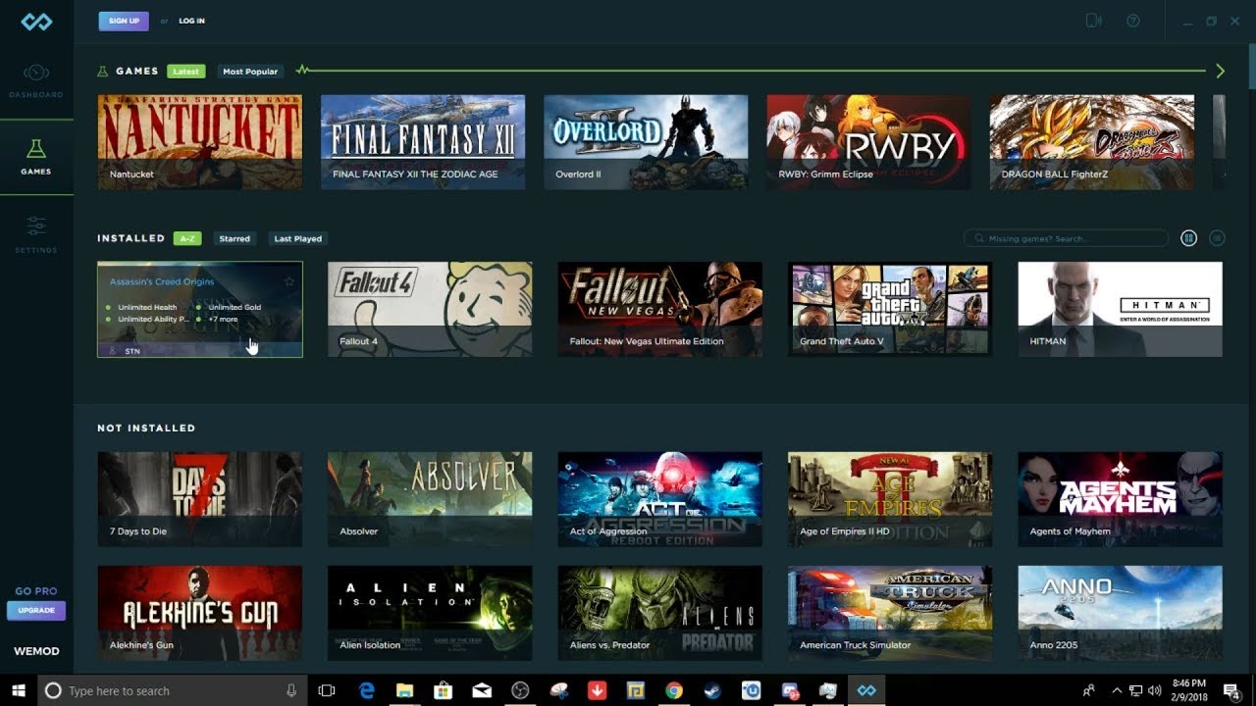Click '+7 more' cheats on Assassin's Creed
The height and width of the screenshot is (706, 1256).
(x=223, y=320)
